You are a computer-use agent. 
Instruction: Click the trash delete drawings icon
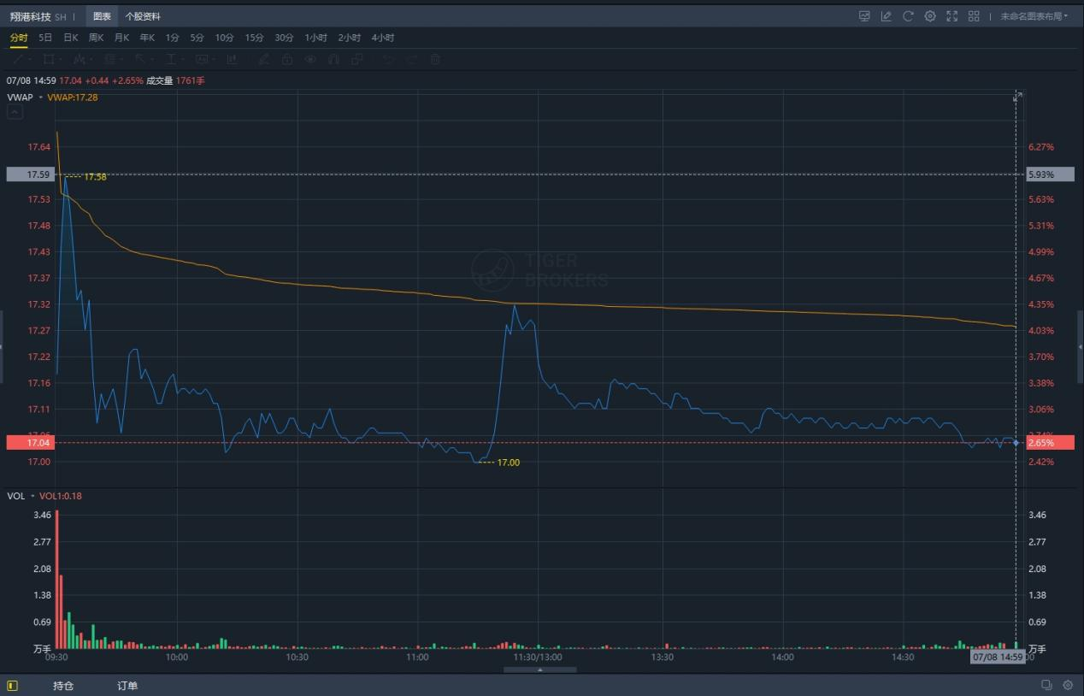(x=435, y=59)
